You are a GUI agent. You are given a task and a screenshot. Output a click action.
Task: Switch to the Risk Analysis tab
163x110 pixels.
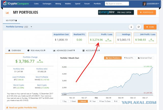coord(36,51)
